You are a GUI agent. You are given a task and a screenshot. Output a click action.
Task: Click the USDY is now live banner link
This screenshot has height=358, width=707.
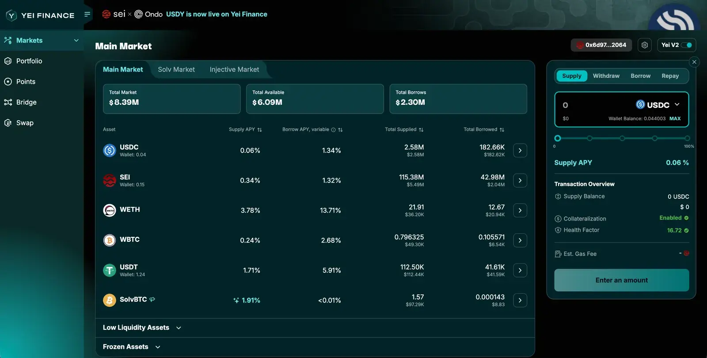click(217, 14)
